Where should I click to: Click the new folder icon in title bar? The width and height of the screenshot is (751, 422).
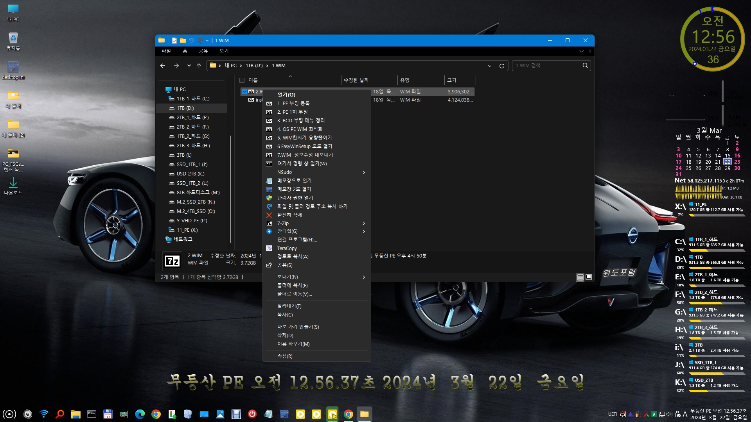183,40
